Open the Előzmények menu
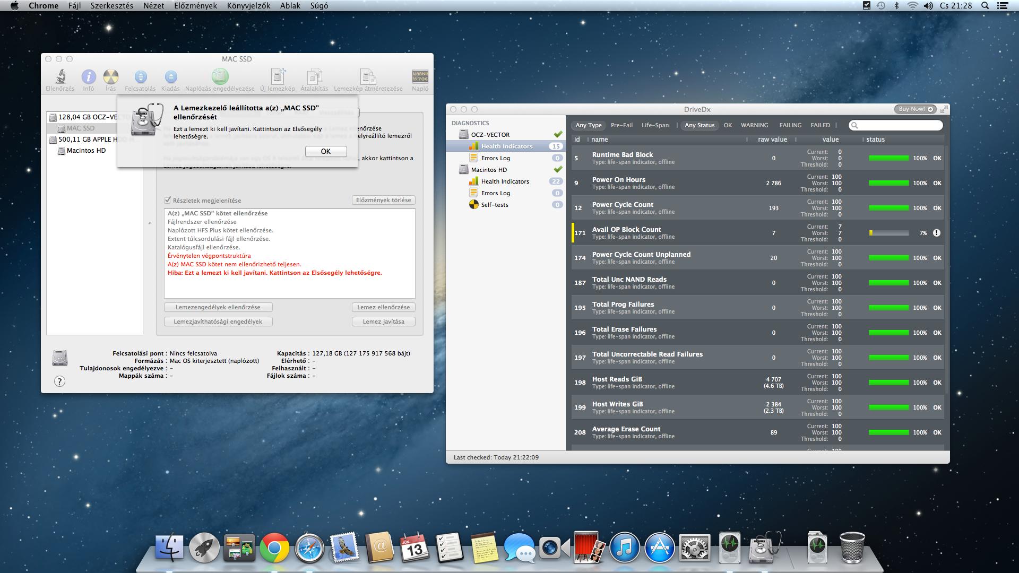The image size is (1019, 573). pos(195,6)
